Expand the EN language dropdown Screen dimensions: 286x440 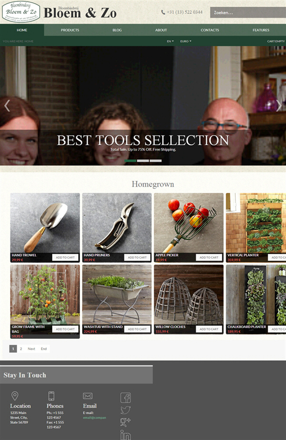click(170, 41)
